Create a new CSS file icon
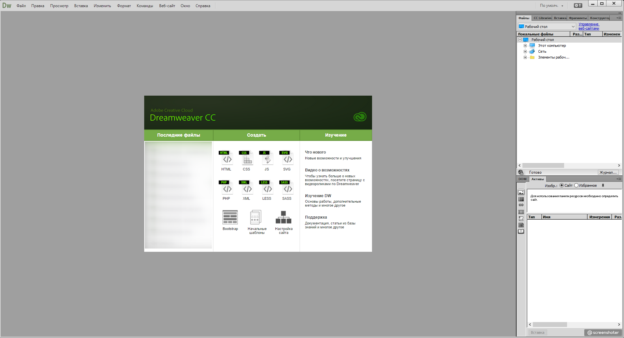The height and width of the screenshot is (338, 624). [x=246, y=158]
